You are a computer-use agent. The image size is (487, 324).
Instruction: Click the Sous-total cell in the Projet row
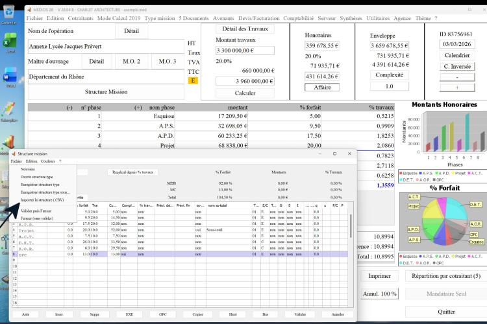point(229,230)
